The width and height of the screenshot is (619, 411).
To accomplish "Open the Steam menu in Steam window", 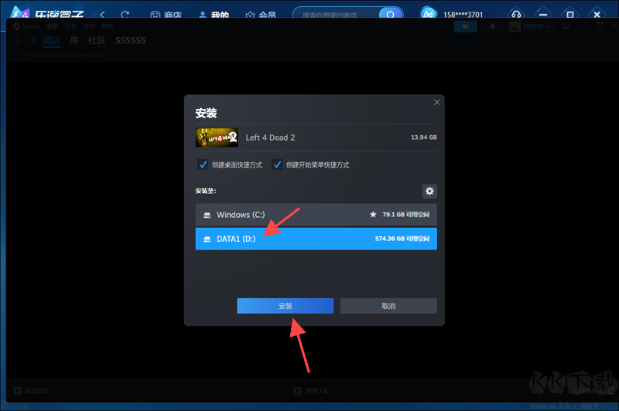I will click(26, 26).
